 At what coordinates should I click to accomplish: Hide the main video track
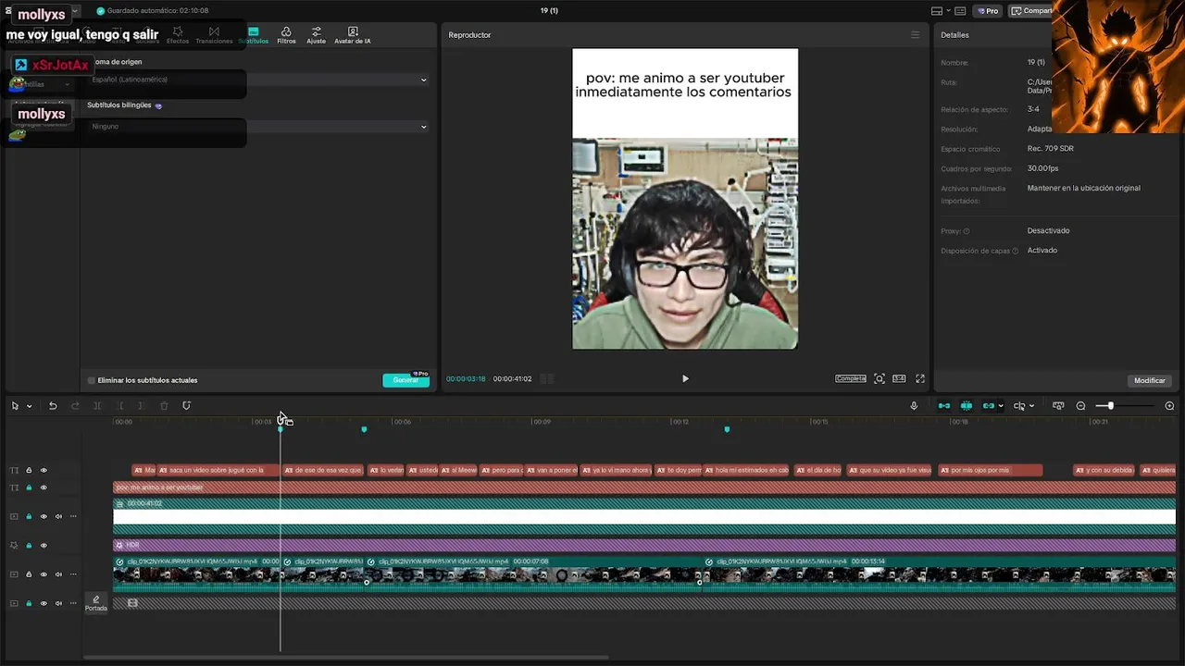coord(44,574)
